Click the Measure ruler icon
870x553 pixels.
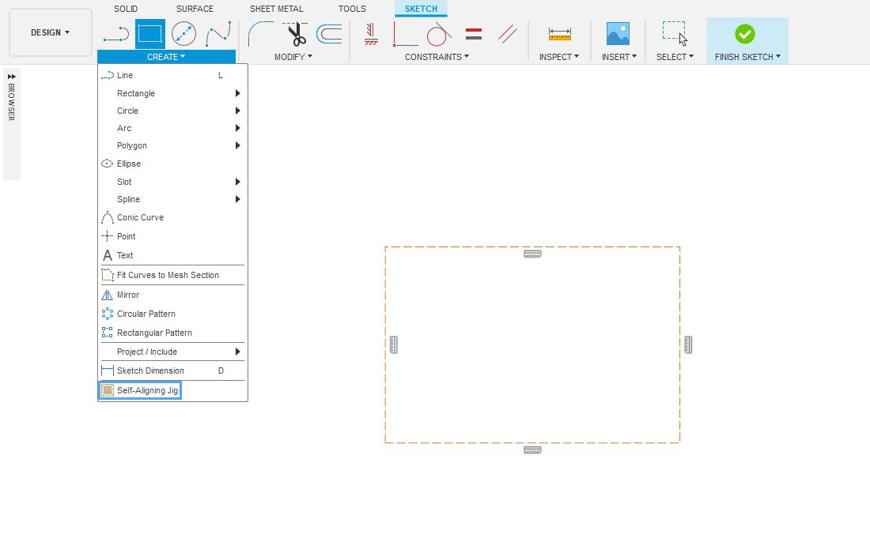[x=559, y=34]
